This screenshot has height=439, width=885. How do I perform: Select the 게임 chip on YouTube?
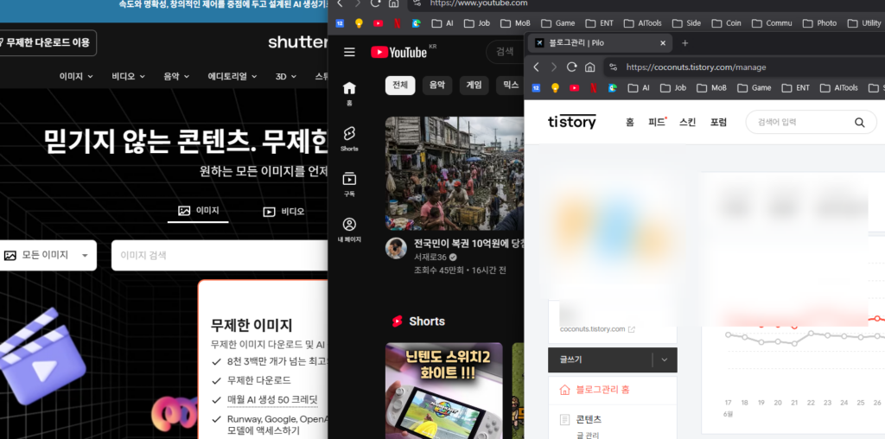(474, 86)
